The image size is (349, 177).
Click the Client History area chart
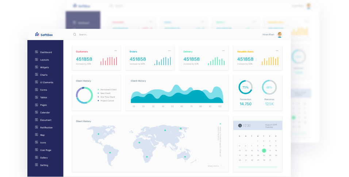tap(177, 94)
